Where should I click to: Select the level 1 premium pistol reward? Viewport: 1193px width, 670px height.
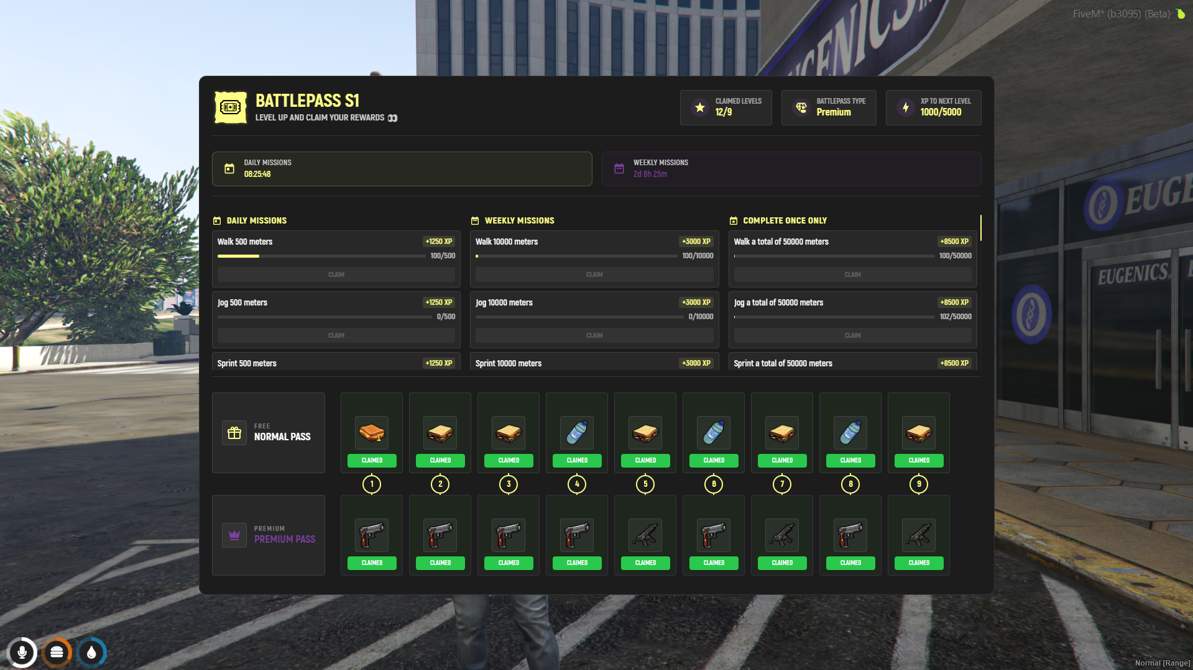pyautogui.click(x=372, y=535)
